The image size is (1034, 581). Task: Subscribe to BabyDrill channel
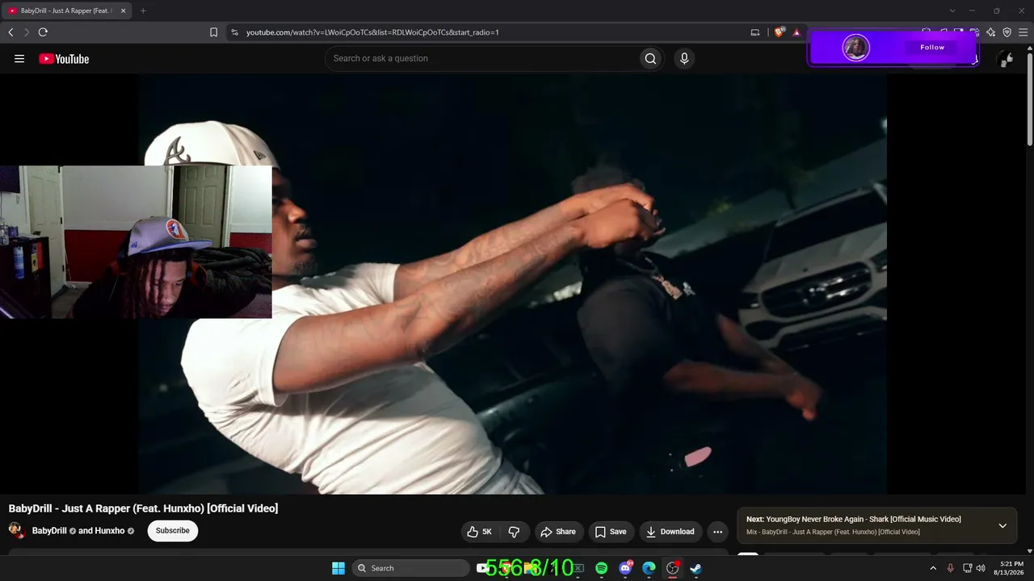(x=173, y=531)
